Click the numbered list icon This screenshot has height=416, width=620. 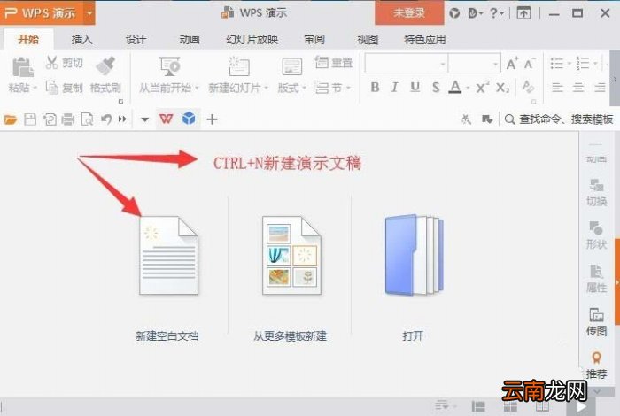(x=583, y=63)
